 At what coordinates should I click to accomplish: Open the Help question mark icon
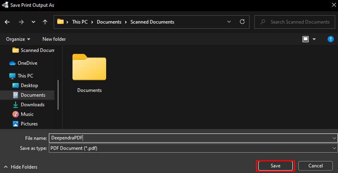(330, 39)
